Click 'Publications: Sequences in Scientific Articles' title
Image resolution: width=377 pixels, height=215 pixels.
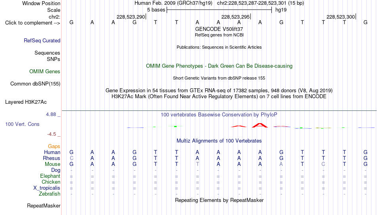(x=219, y=47)
